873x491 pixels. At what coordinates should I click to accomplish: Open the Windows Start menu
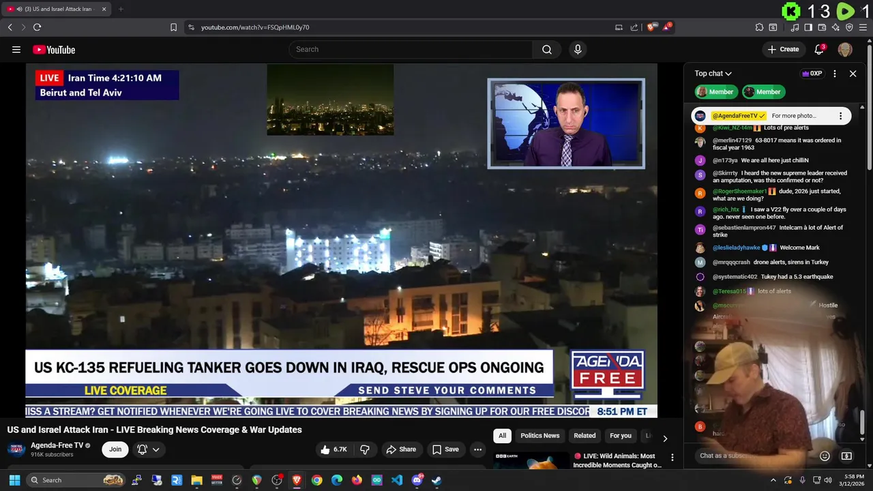[x=15, y=480]
